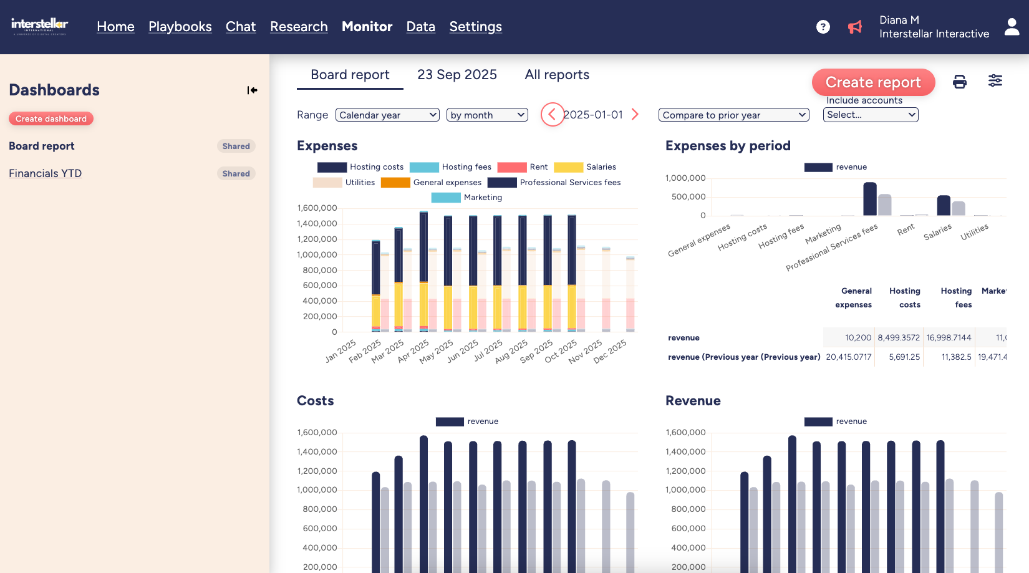Open the help icon in top bar
This screenshot has height=573, width=1029.
823,27
